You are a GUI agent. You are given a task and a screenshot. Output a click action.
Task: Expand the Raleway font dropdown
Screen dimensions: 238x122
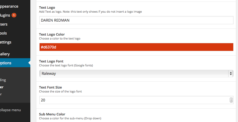point(136,74)
